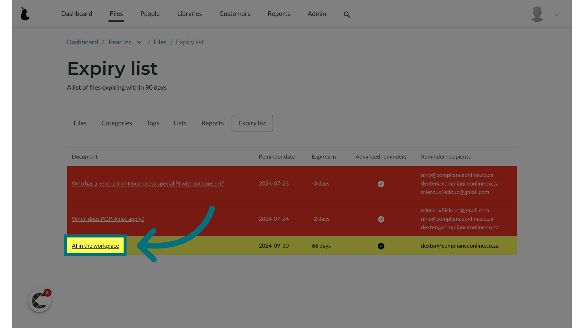The width and height of the screenshot is (584, 328).
Task: Select the Reports tab in Files
Action: (213, 123)
